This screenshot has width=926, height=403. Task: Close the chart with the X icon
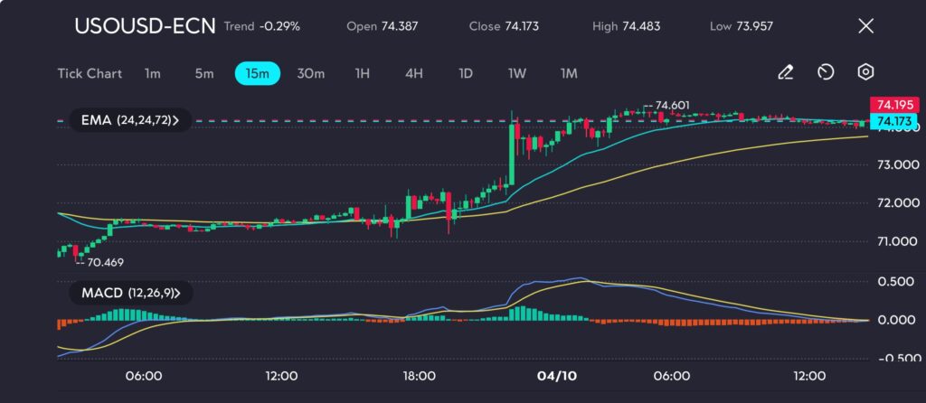[865, 26]
